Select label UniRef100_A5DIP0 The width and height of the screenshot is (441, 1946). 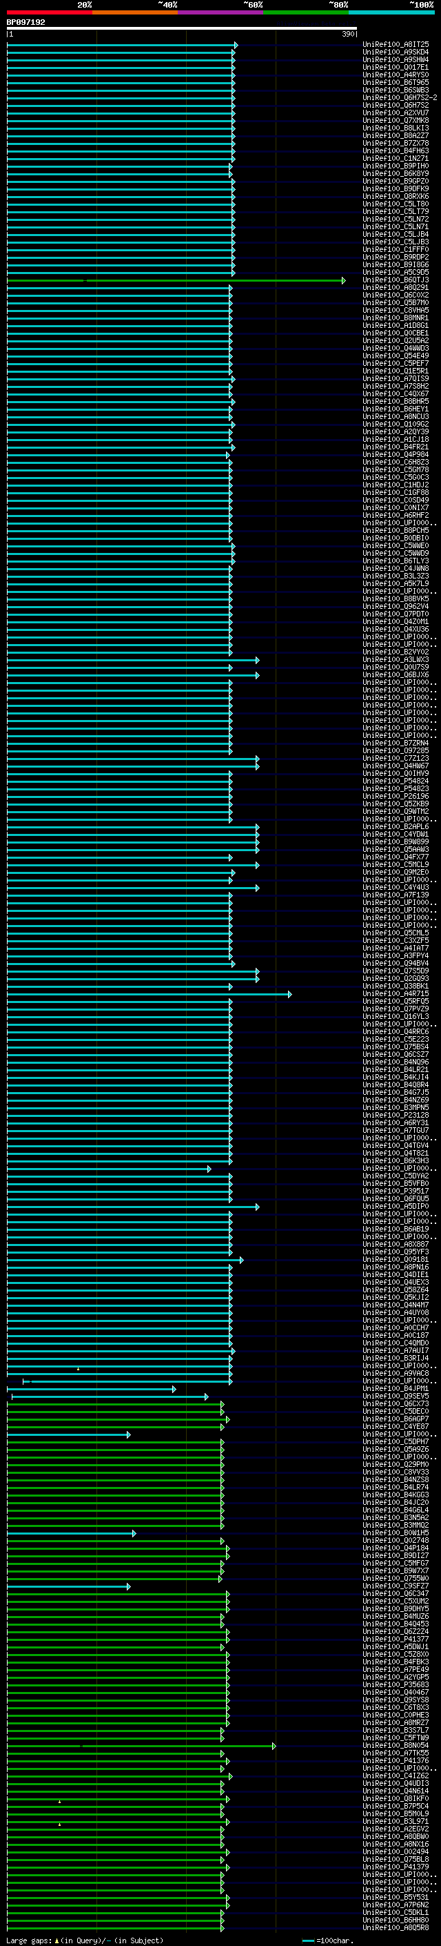[396, 1207]
